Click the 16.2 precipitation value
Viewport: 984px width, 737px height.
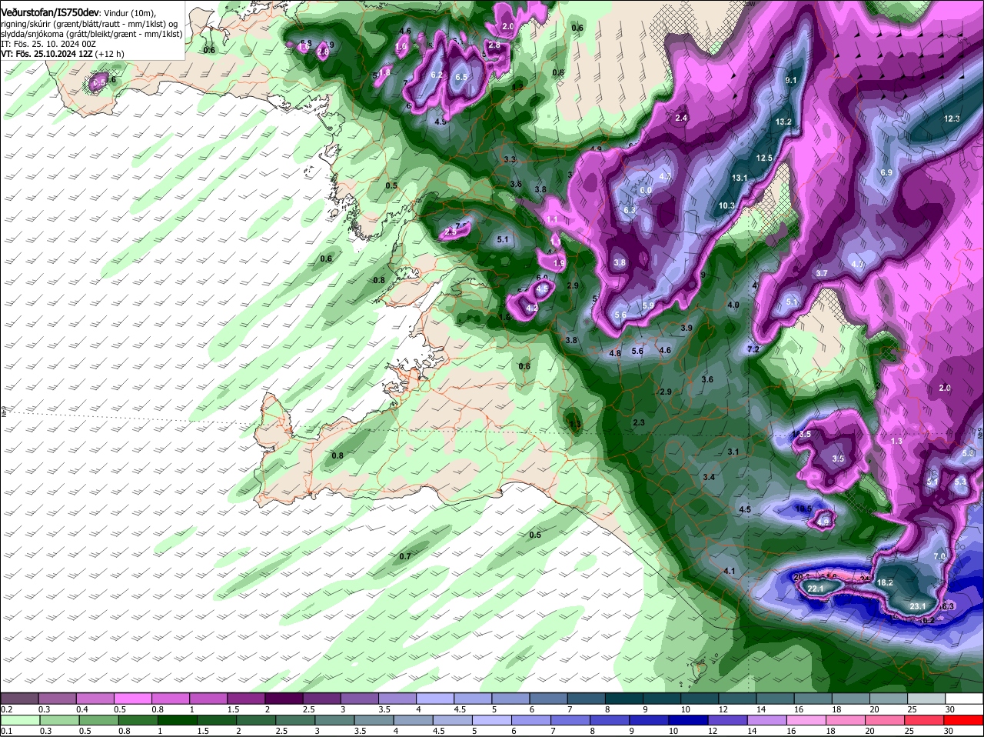(927, 620)
